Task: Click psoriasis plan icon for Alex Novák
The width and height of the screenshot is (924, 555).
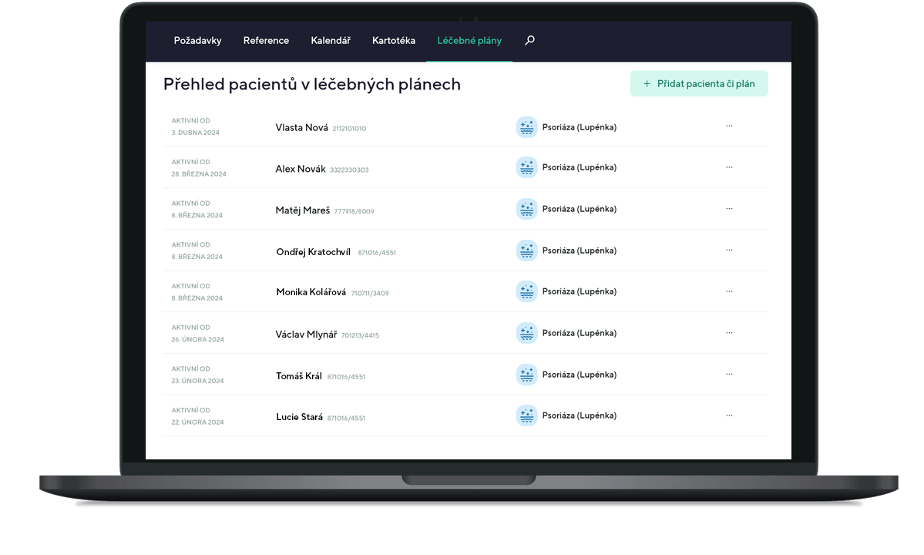Action: click(x=526, y=167)
